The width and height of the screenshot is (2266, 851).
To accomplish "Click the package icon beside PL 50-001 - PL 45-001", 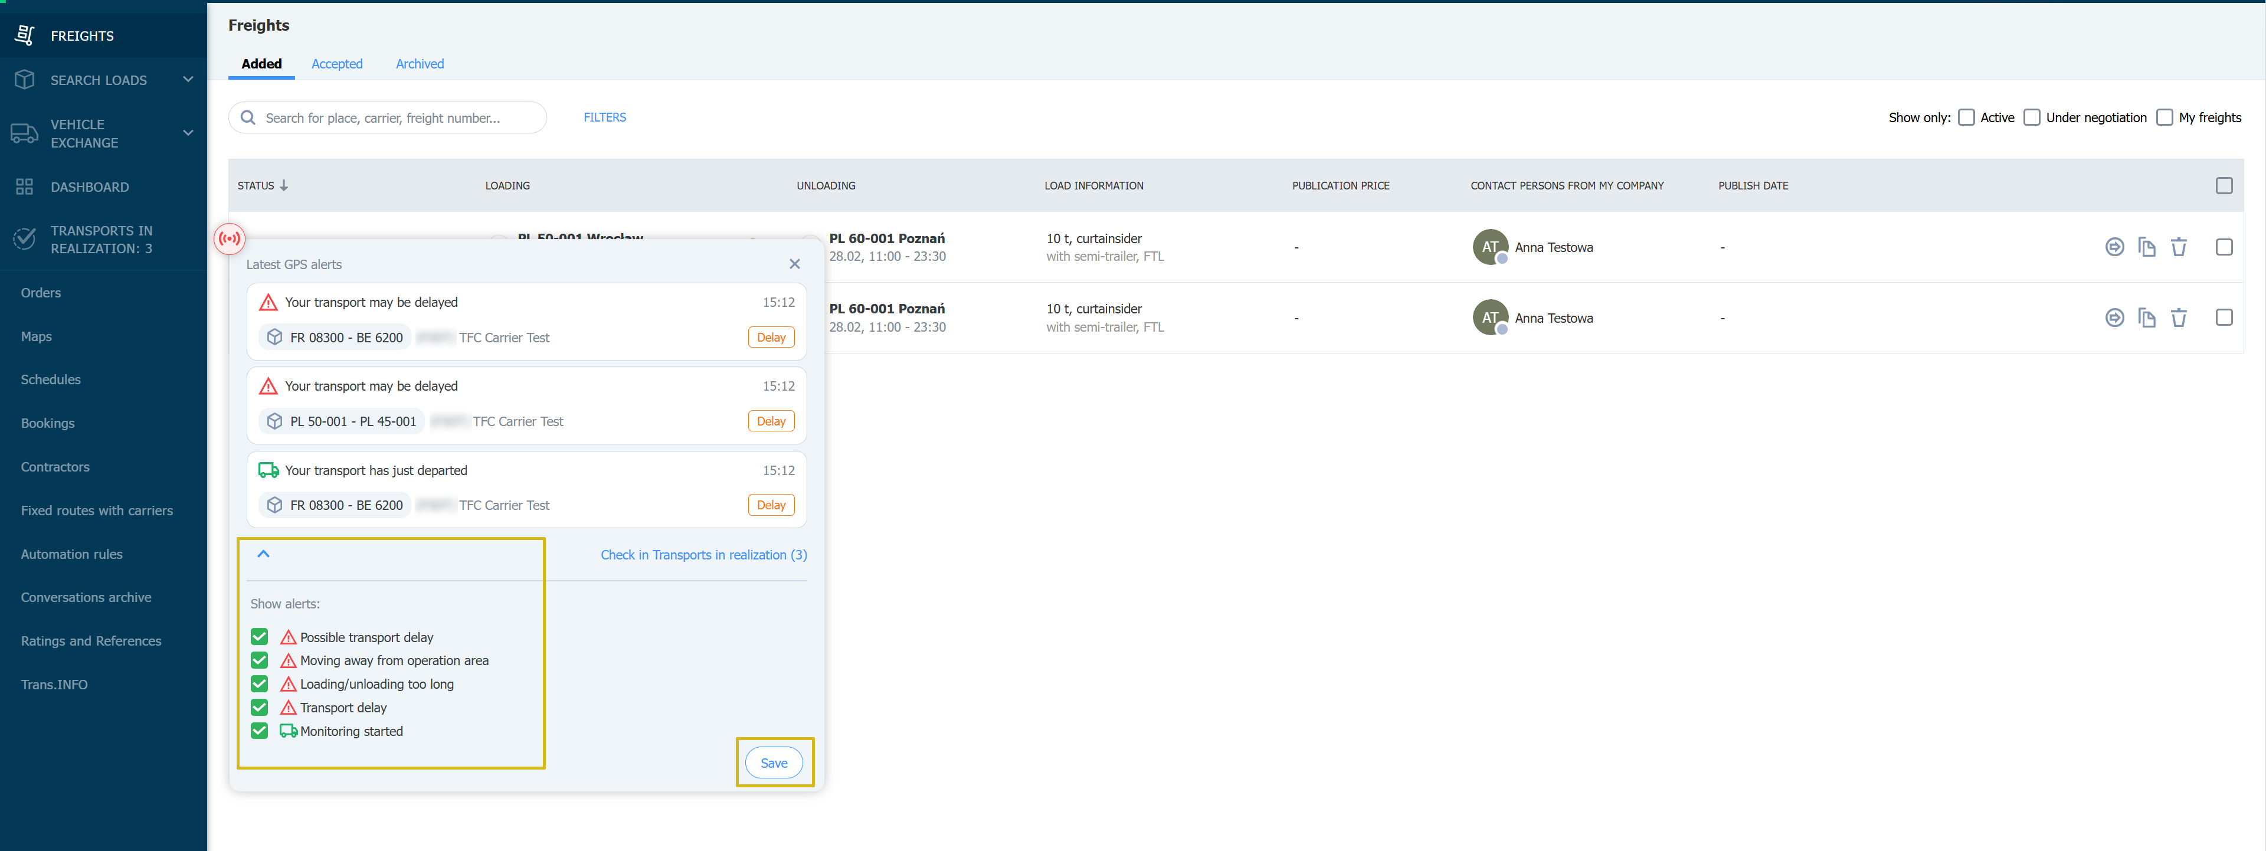I will pyautogui.click(x=274, y=421).
